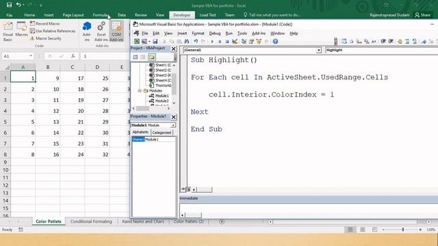This screenshot has height=246, width=438.
Task: Open Macro Security settings
Action: tap(46, 38)
